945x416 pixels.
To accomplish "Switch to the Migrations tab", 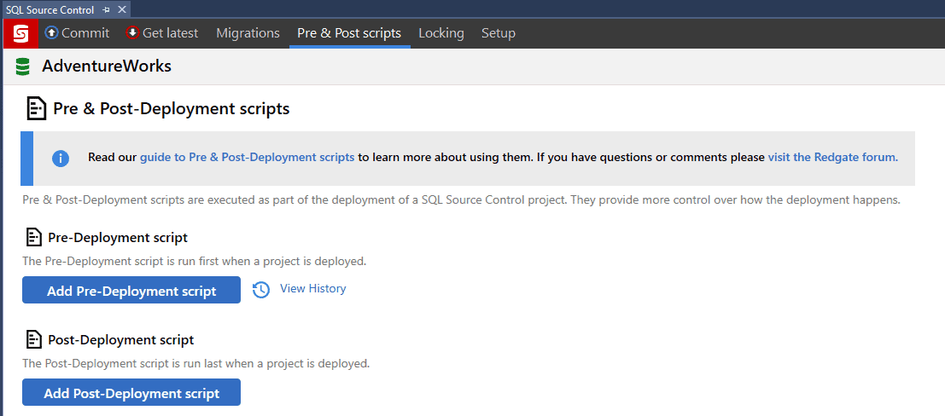I will point(248,33).
